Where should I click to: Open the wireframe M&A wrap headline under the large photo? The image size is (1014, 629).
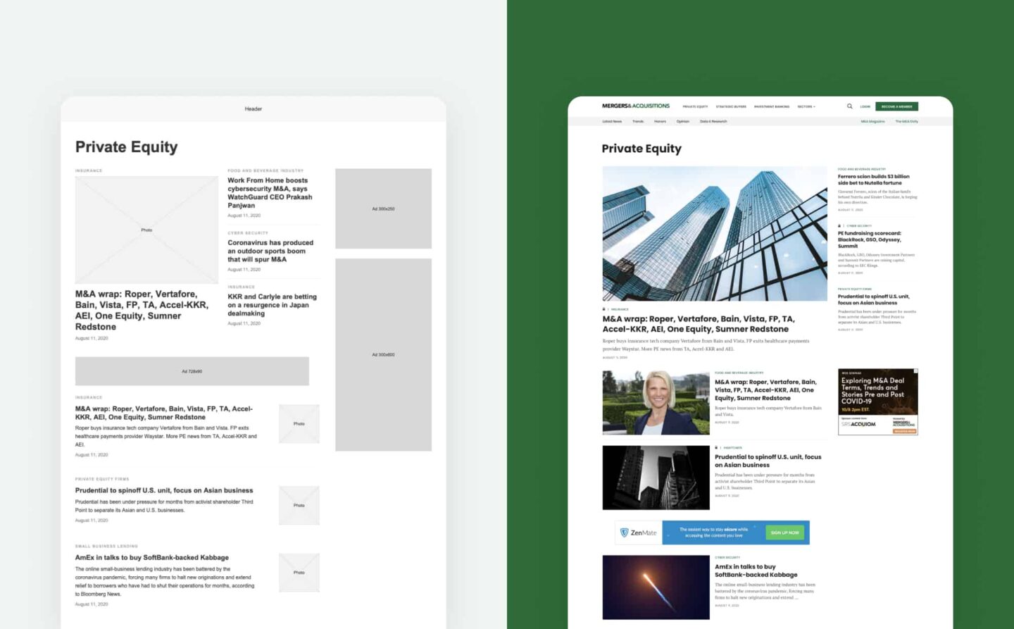[142, 311]
